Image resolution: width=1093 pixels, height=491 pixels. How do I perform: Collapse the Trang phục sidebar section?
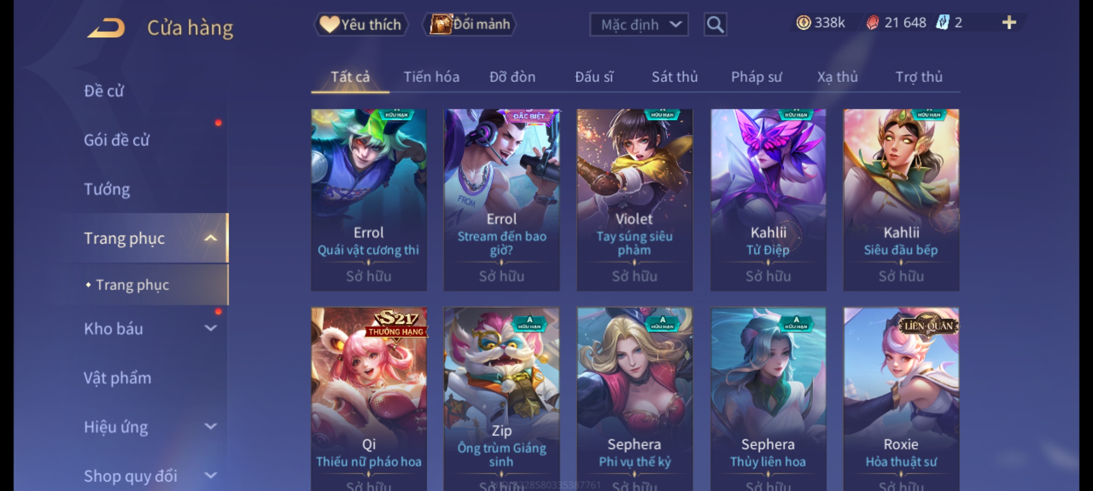[x=210, y=238]
